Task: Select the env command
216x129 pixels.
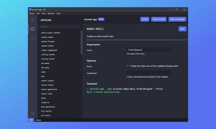Action: [x=43, y=76]
